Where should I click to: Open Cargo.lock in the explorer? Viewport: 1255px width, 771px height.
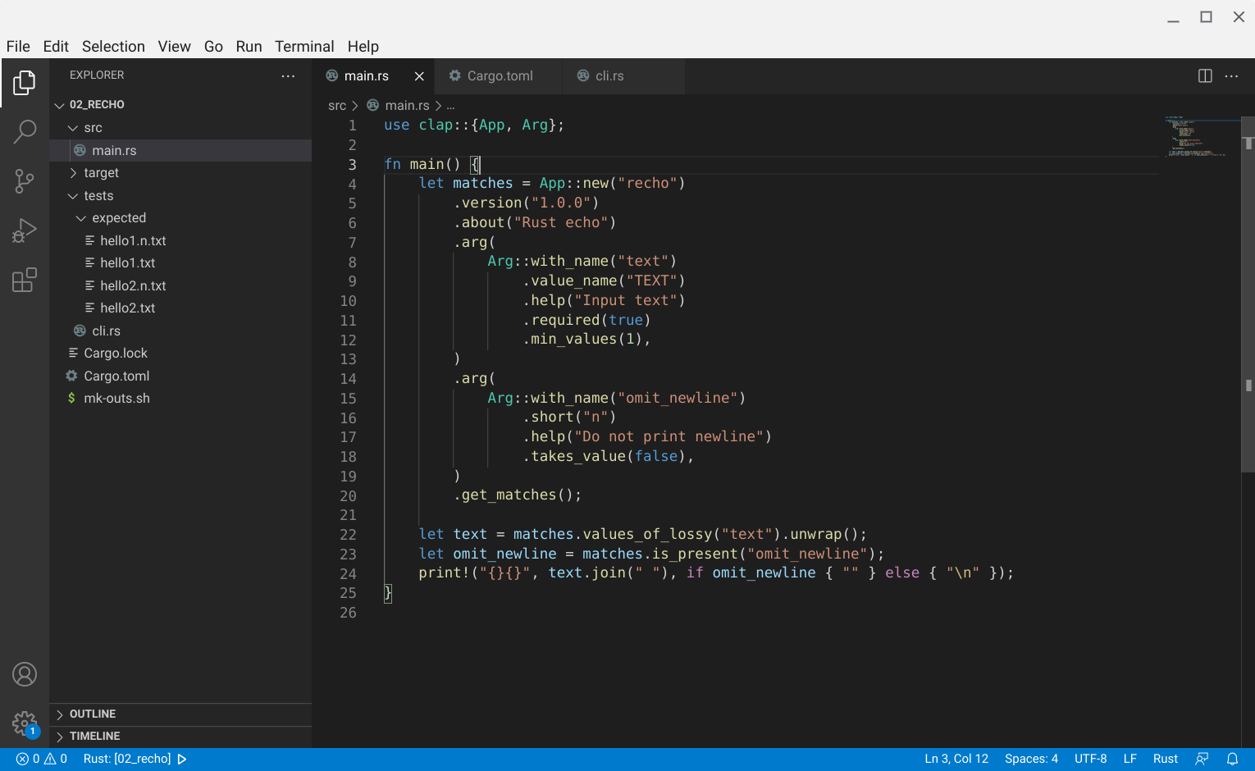[116, 353]
